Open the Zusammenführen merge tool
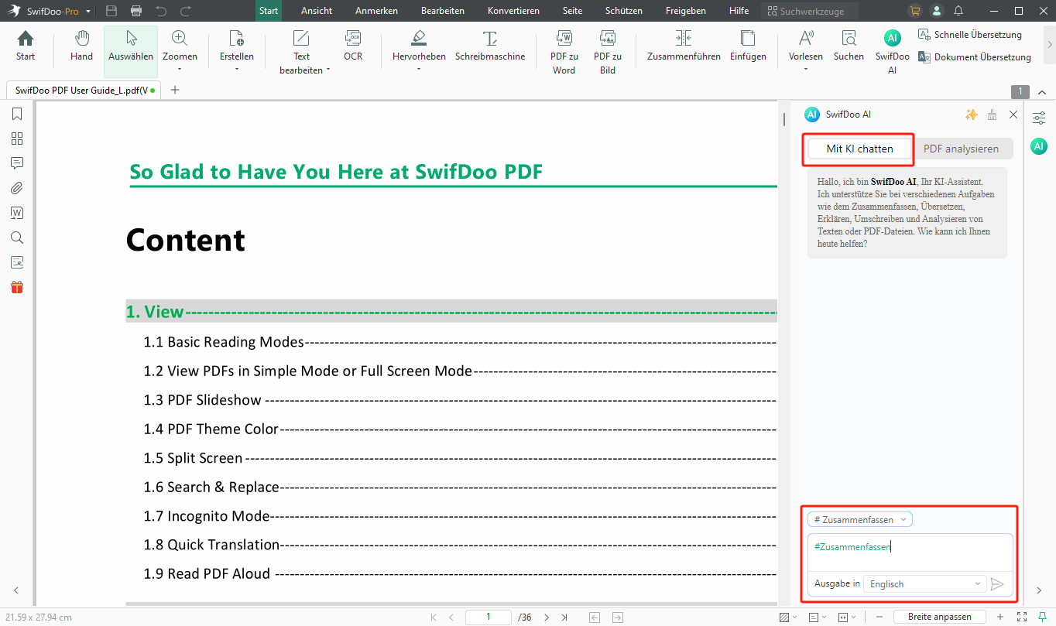 pos(684,46)
